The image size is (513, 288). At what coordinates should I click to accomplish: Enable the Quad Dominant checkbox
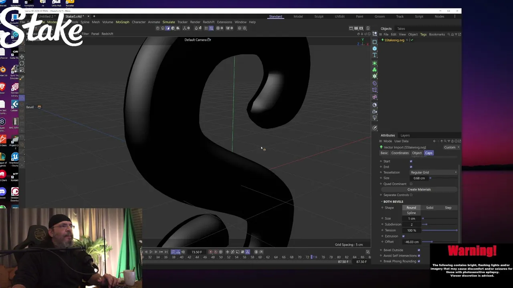click(411, 184)
